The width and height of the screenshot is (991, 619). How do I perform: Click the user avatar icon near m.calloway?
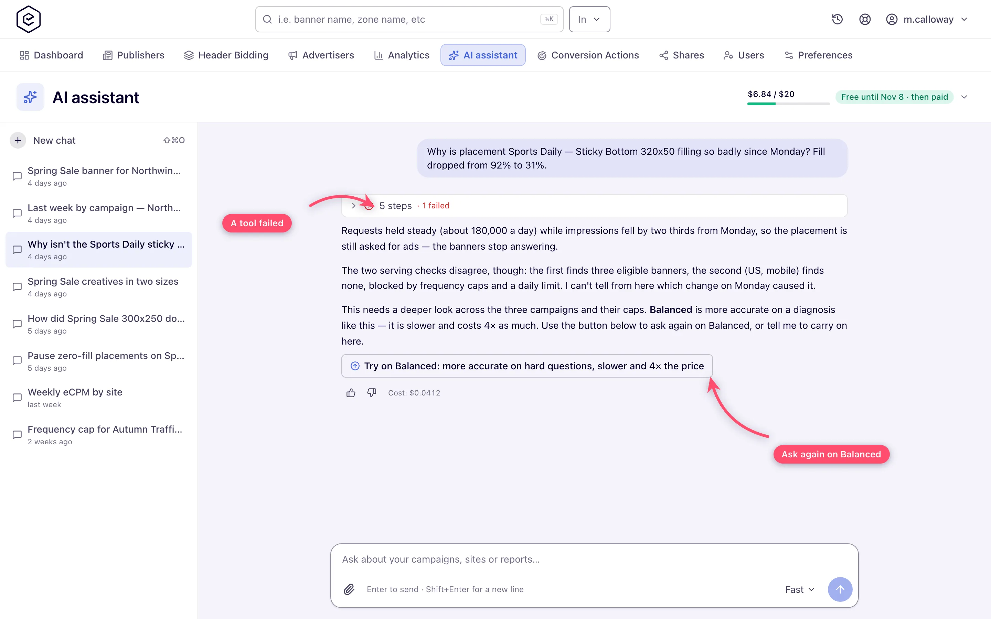[892, 19]
